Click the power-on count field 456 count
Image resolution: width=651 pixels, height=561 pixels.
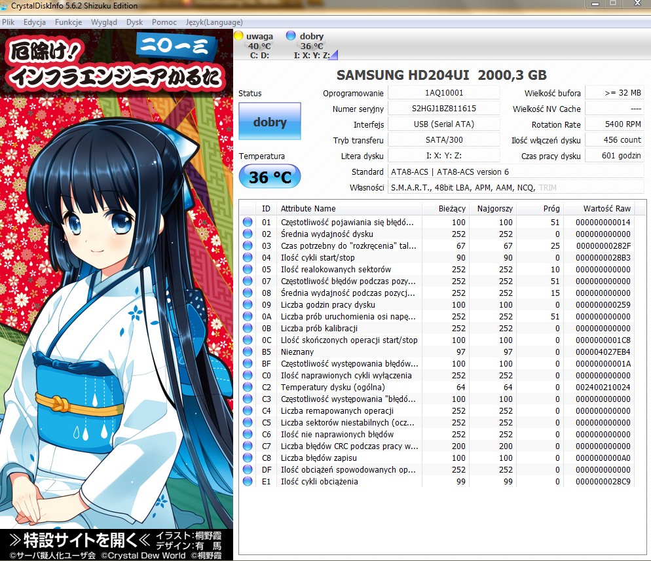614,140
